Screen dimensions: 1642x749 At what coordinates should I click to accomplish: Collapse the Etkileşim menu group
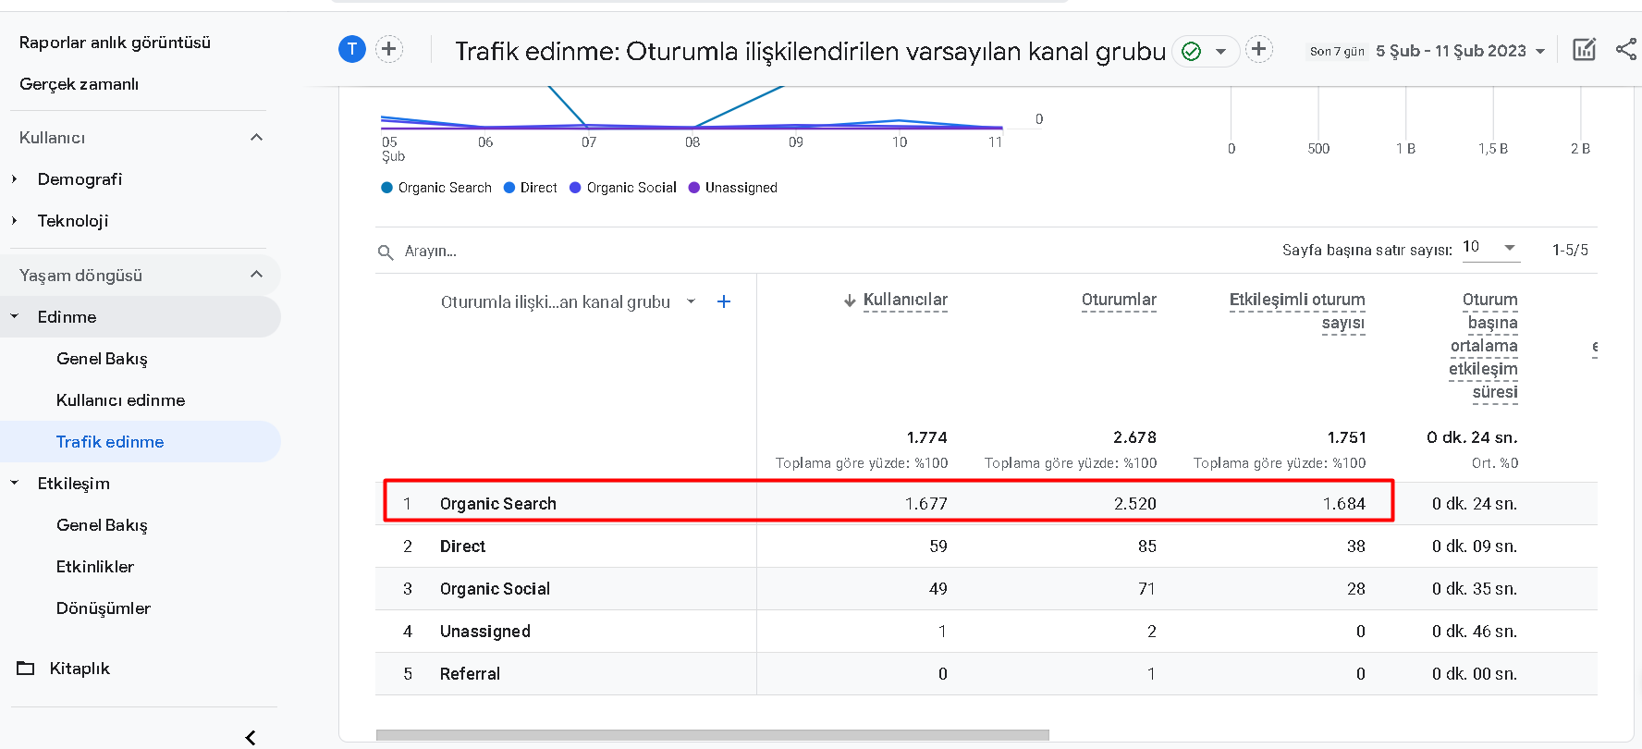tap(14, 484)
